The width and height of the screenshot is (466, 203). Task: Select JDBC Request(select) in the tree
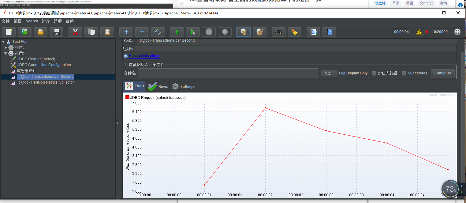(36, 59)
